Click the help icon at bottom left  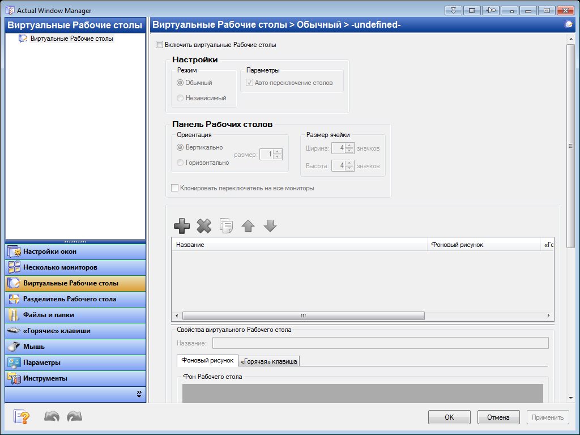(x=22, y=417)
